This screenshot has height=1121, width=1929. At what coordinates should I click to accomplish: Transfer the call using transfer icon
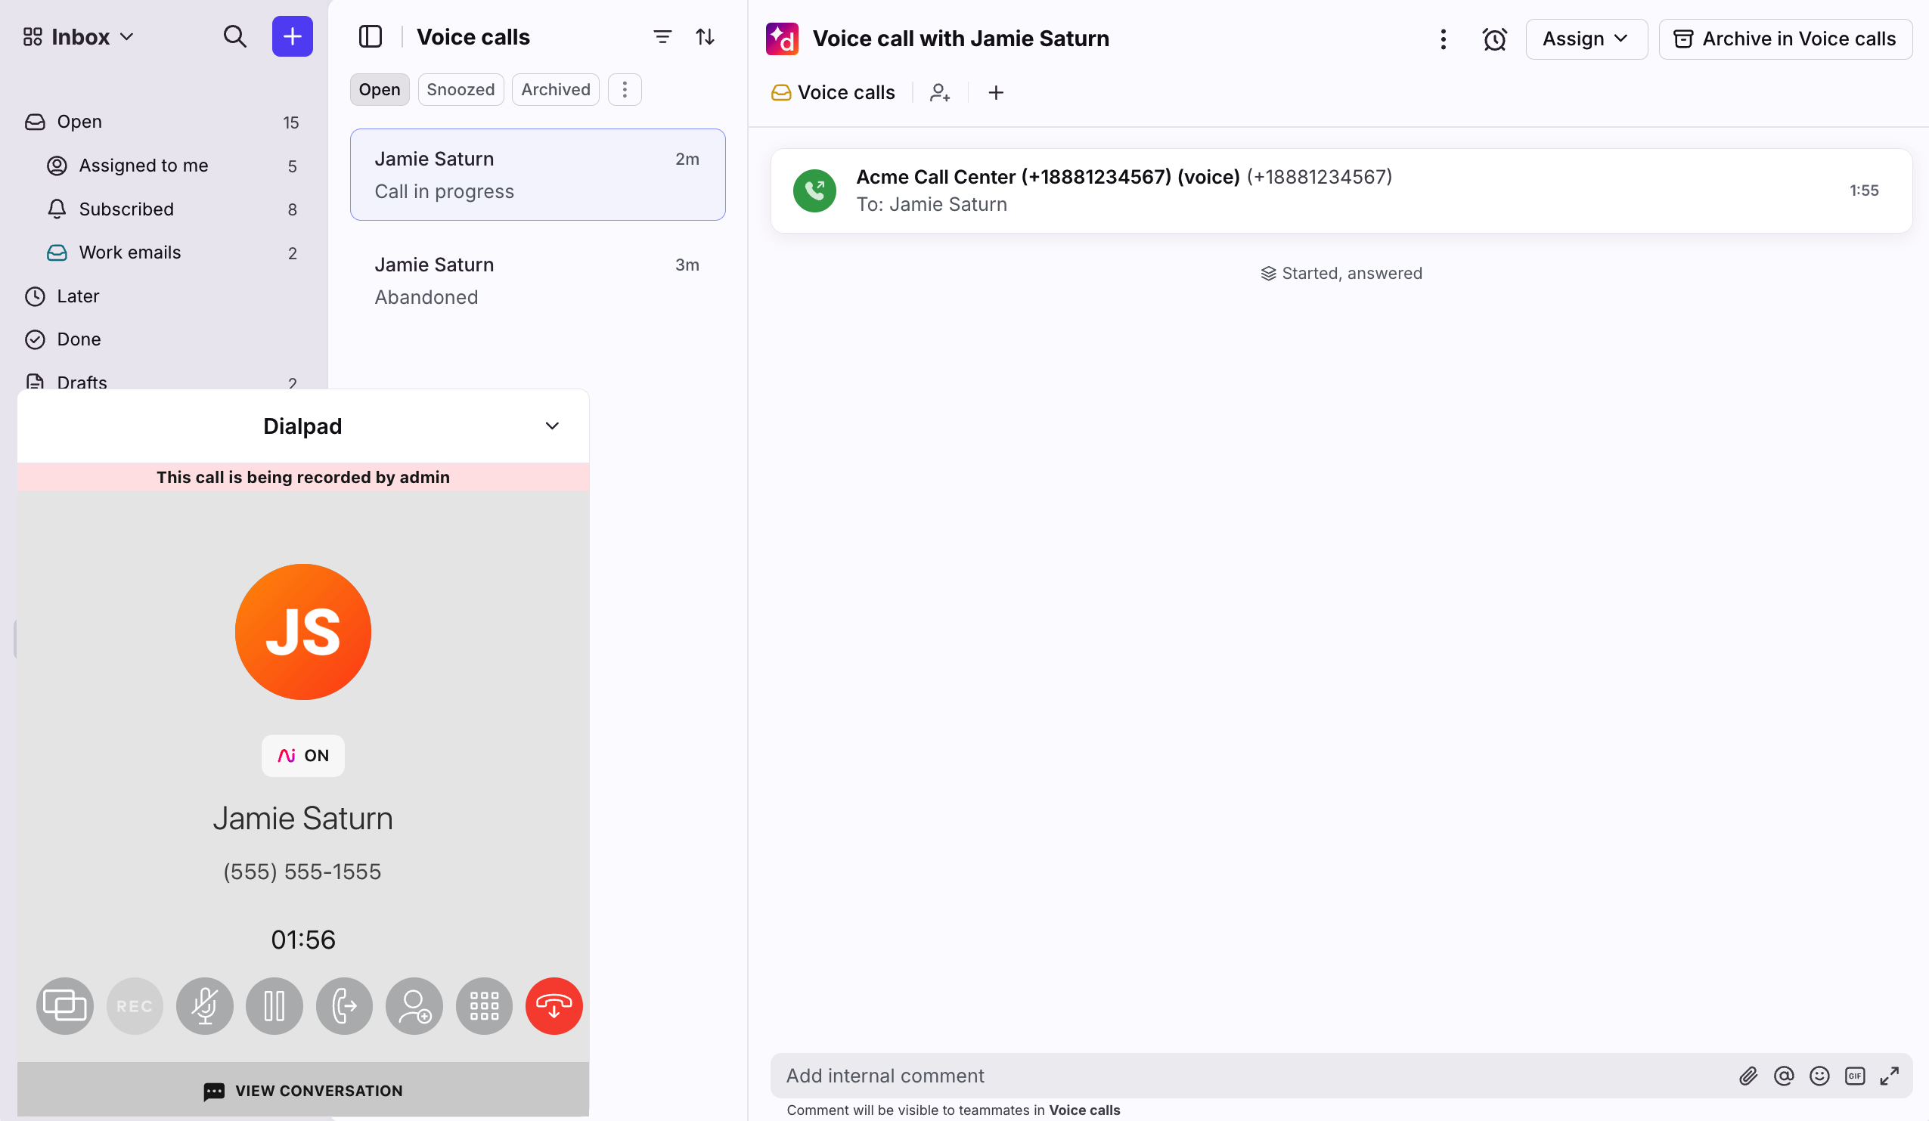click(x=344, y=1005)
